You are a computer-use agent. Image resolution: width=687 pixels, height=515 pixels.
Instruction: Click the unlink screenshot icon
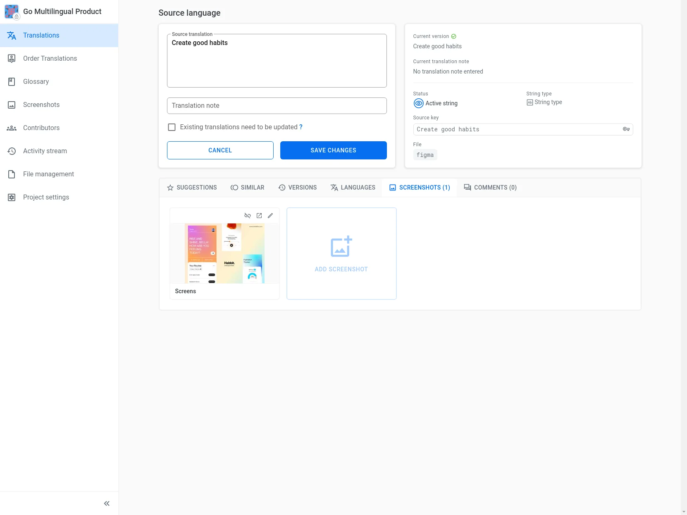click(x=248, y=216)
